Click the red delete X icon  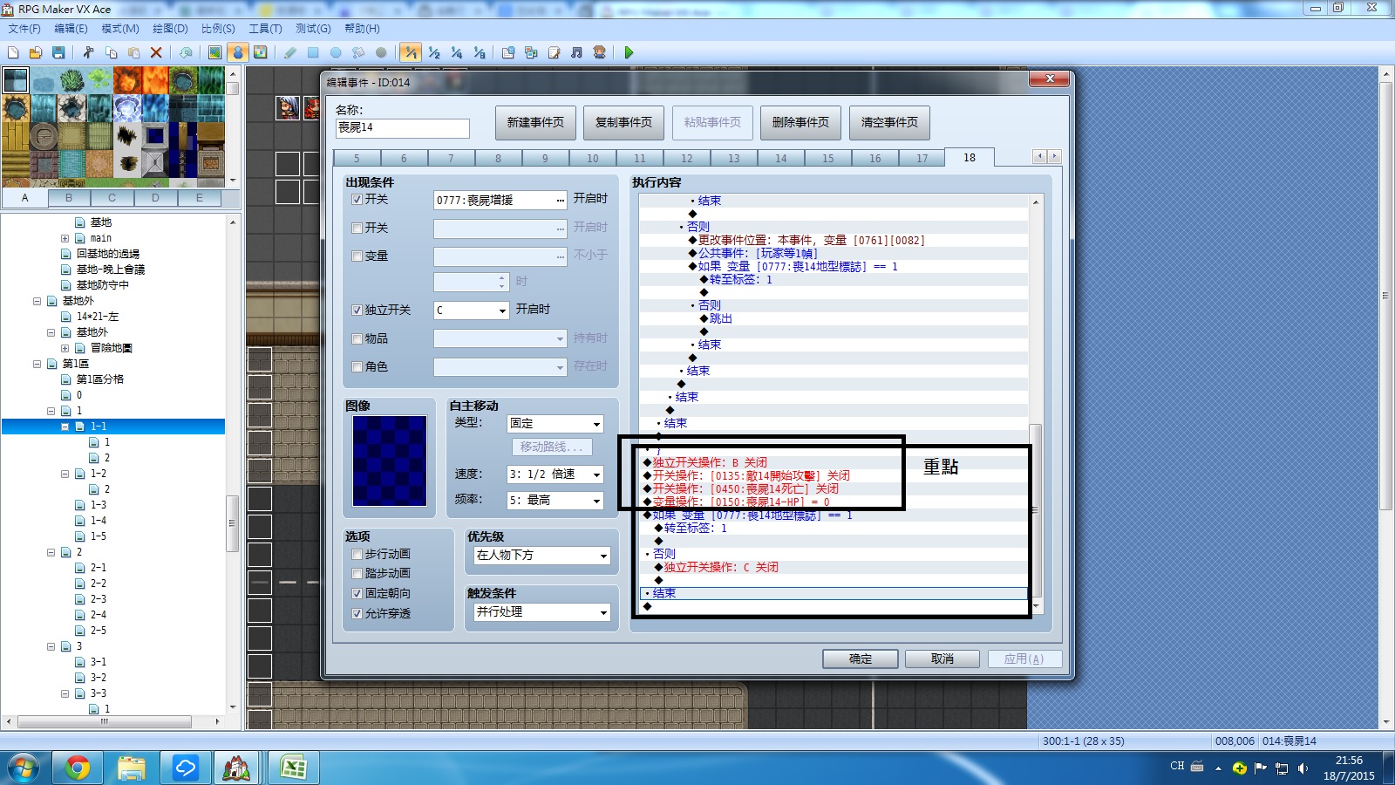tap(156, 52)
